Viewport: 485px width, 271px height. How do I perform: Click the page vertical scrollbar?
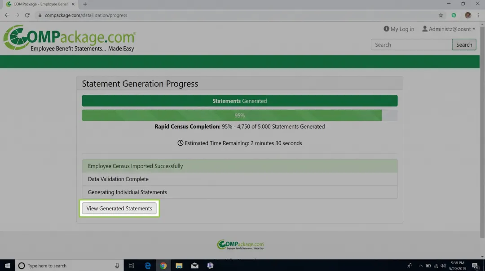(482, 133)
